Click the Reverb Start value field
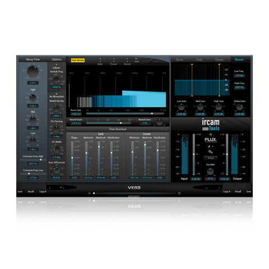269x269 pixels. pos(76,123)
